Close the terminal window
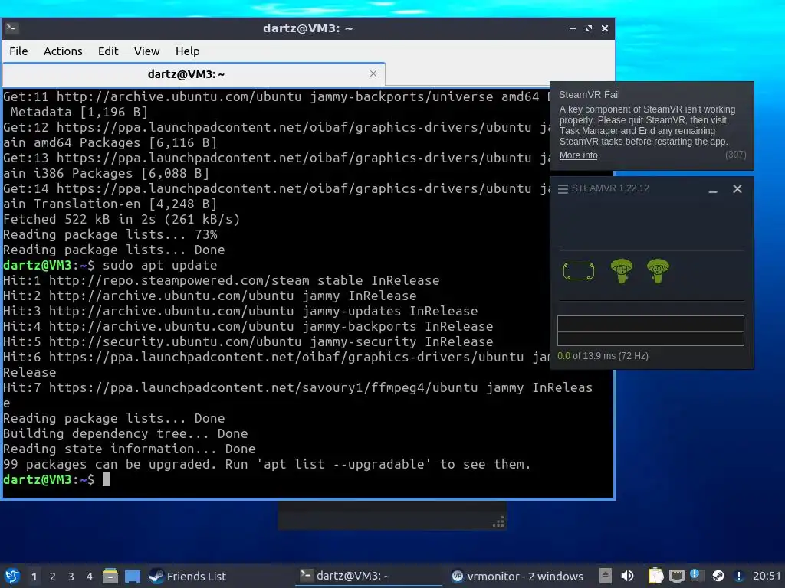This screenshot has height=588, width=785. [x=605, y=28]
